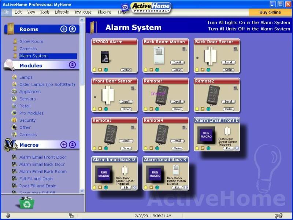This screenshot has height=220, width=293.
Task: Click small corner icon on Remote2 card
Action: coord(235,88)
